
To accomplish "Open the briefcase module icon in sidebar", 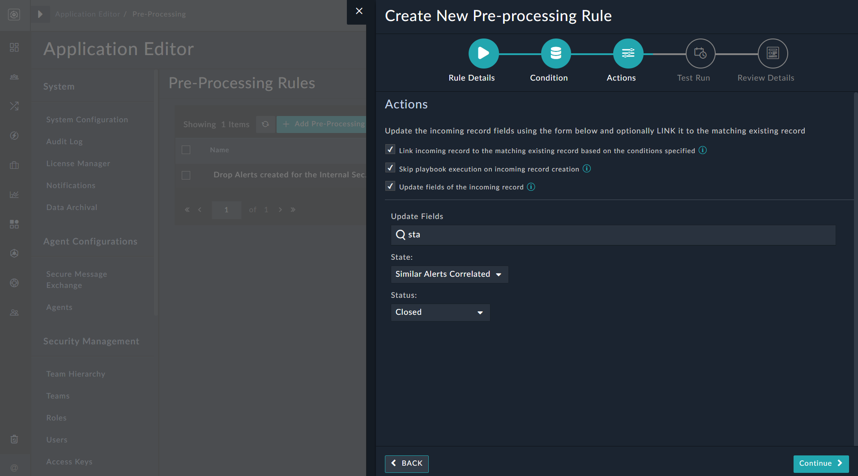I will (14, 165).
